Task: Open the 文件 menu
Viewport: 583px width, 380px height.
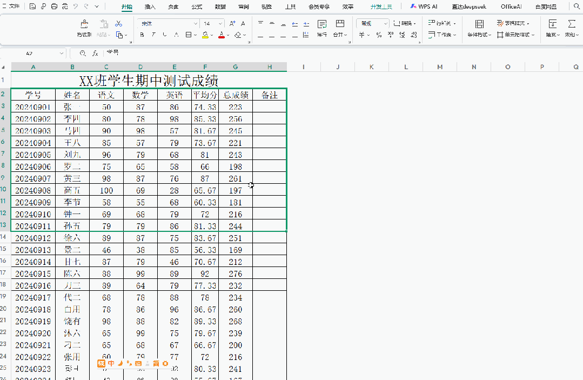Action: (11, 6)
